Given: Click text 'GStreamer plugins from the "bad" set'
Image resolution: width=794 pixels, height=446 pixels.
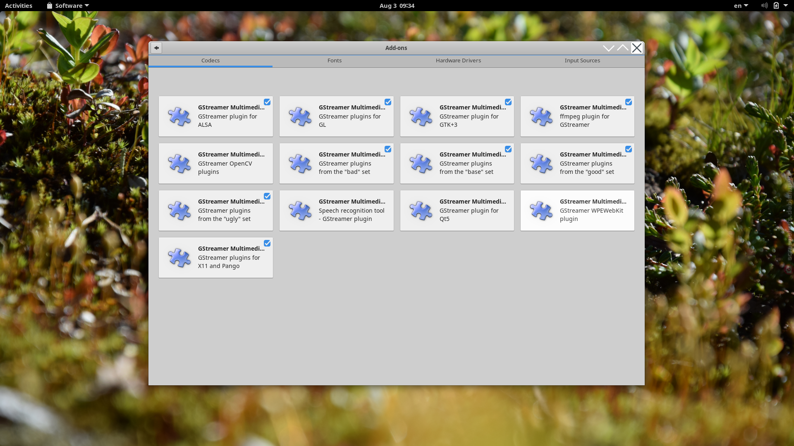Looking at the screenshot, I should tap(345, 168).
